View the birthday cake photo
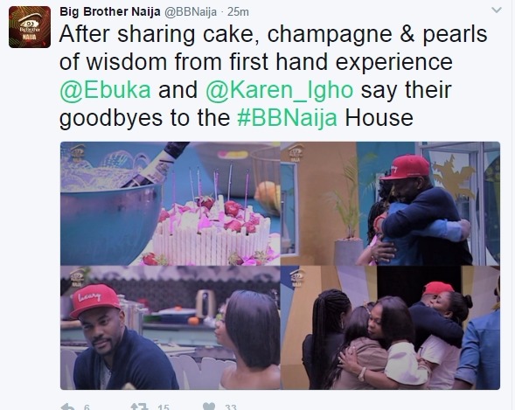The height and width of the screenshot is (410, 515). tap(171, 203)
